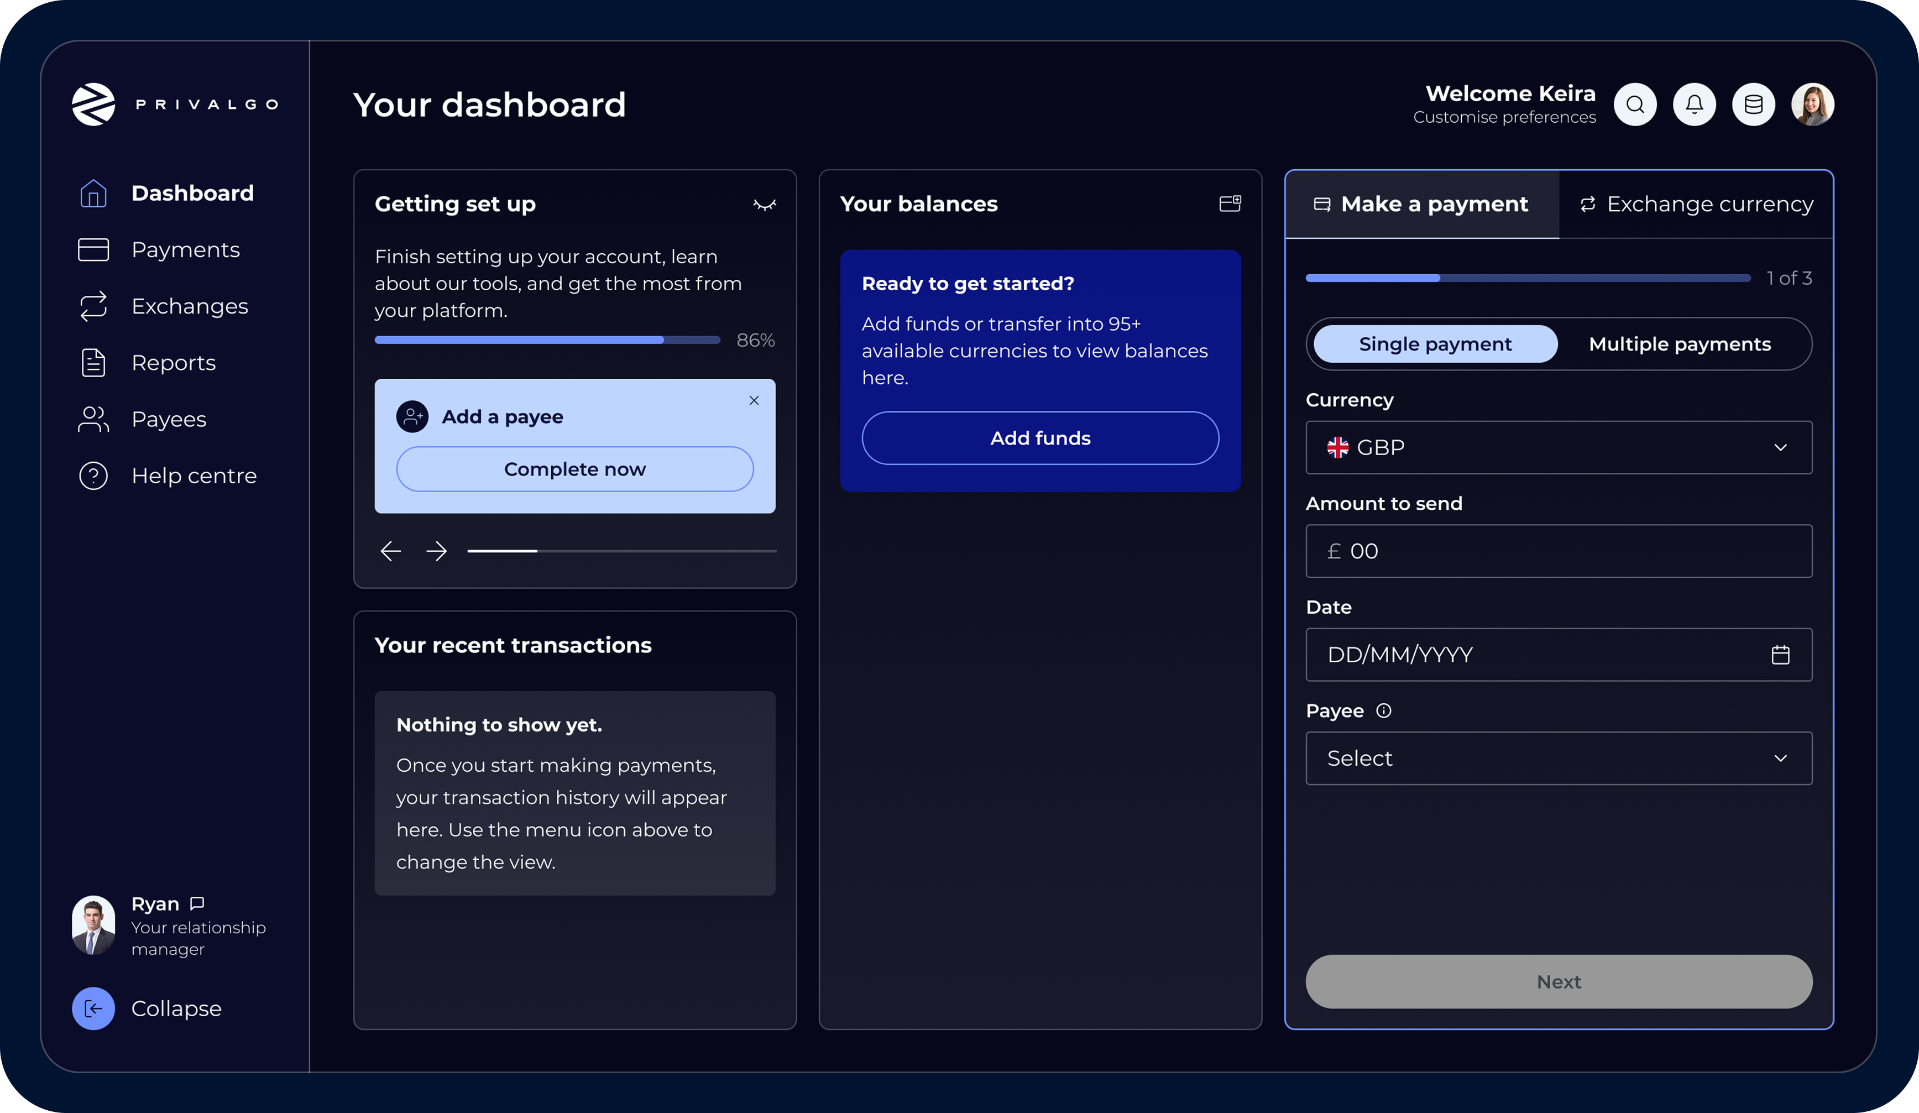
Task: Click the calendar icon in the Date field
Action: click(x=1780, y=655)
